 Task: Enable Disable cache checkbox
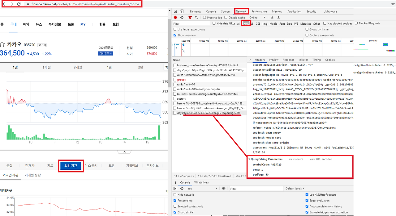coord(226,18)
